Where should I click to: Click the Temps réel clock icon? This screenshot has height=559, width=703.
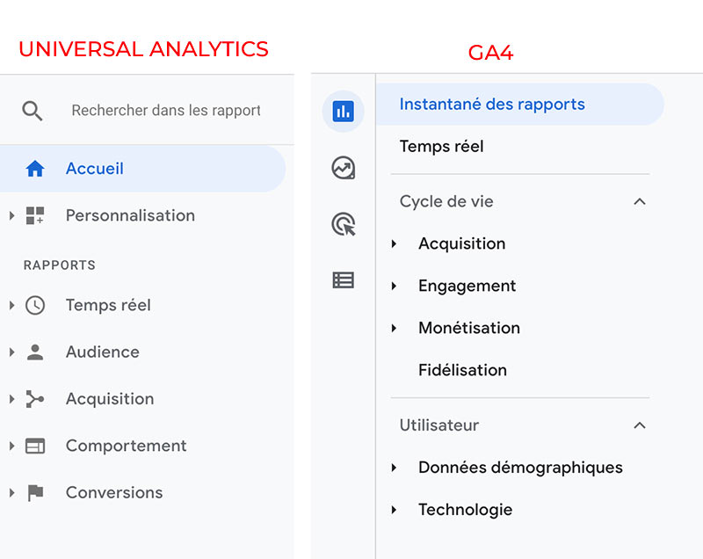coord(35,305)
